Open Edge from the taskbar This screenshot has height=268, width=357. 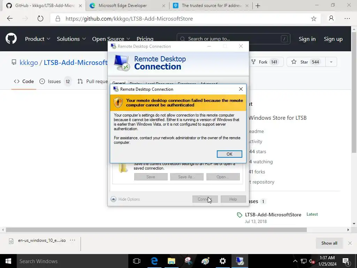click(154, 261)
